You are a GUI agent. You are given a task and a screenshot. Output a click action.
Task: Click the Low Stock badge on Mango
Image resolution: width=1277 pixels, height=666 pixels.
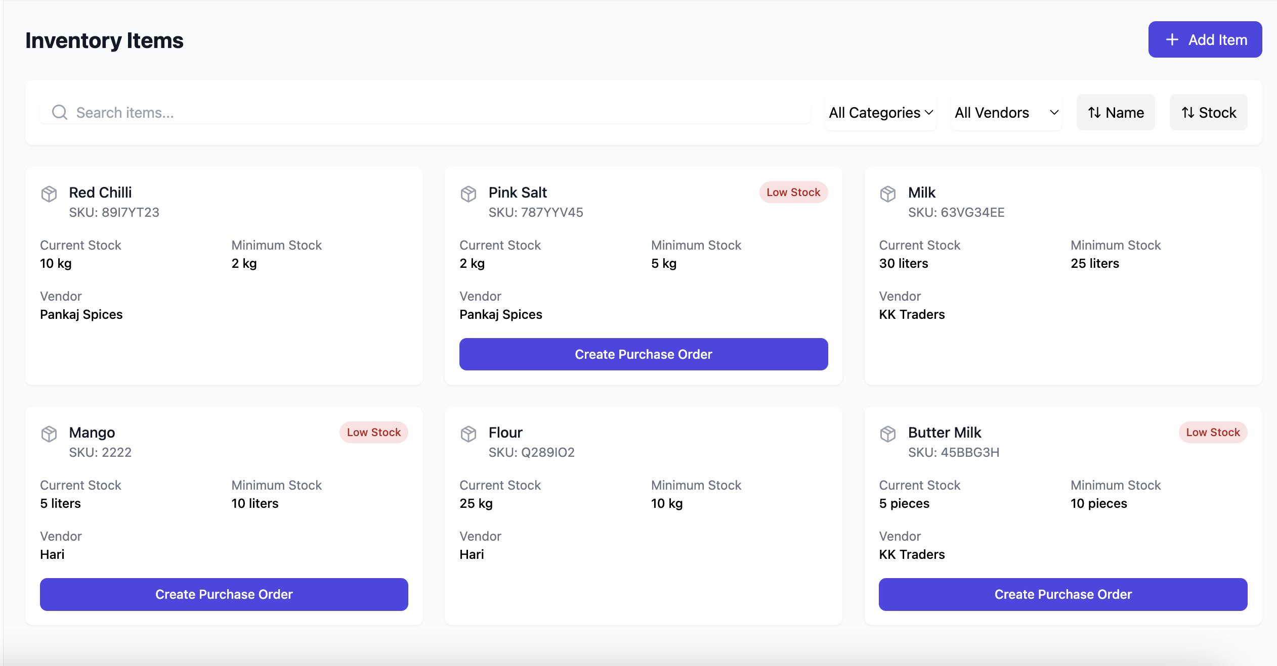click(373, 433)
